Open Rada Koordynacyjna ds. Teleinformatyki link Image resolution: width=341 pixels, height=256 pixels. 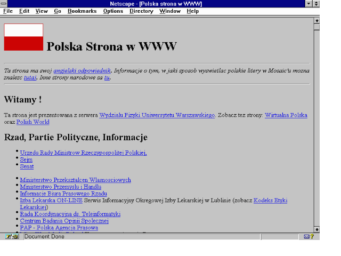[70, 214]
